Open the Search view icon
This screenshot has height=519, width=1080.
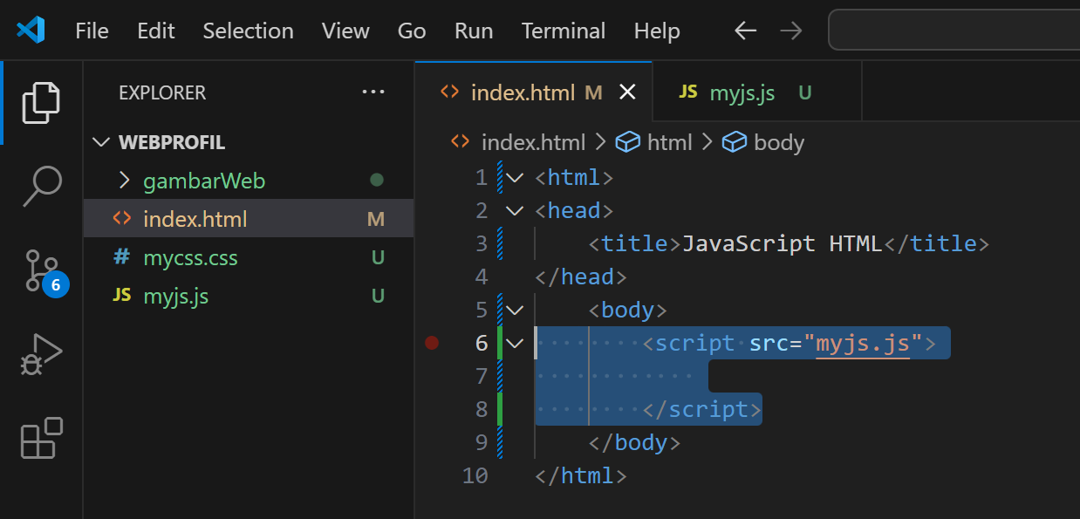pos(41,186)
